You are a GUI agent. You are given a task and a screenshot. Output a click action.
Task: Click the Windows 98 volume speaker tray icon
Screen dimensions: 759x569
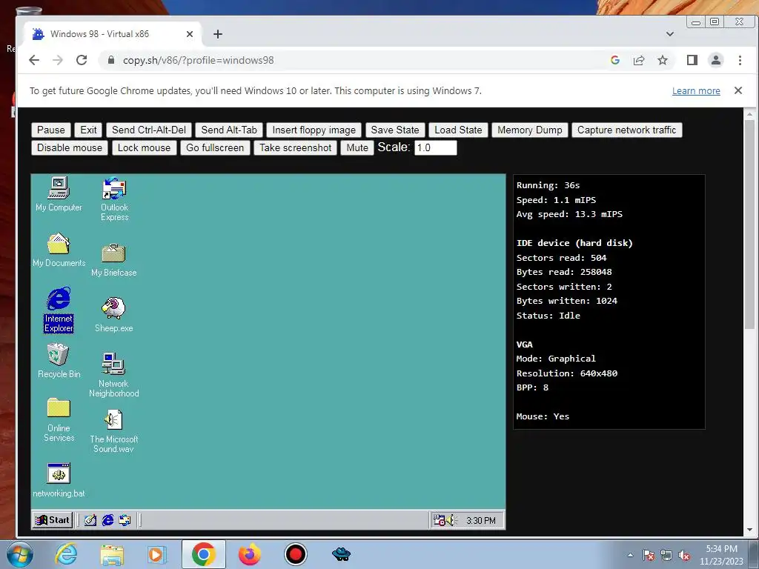pyautogui.click(x=451, y=520)
